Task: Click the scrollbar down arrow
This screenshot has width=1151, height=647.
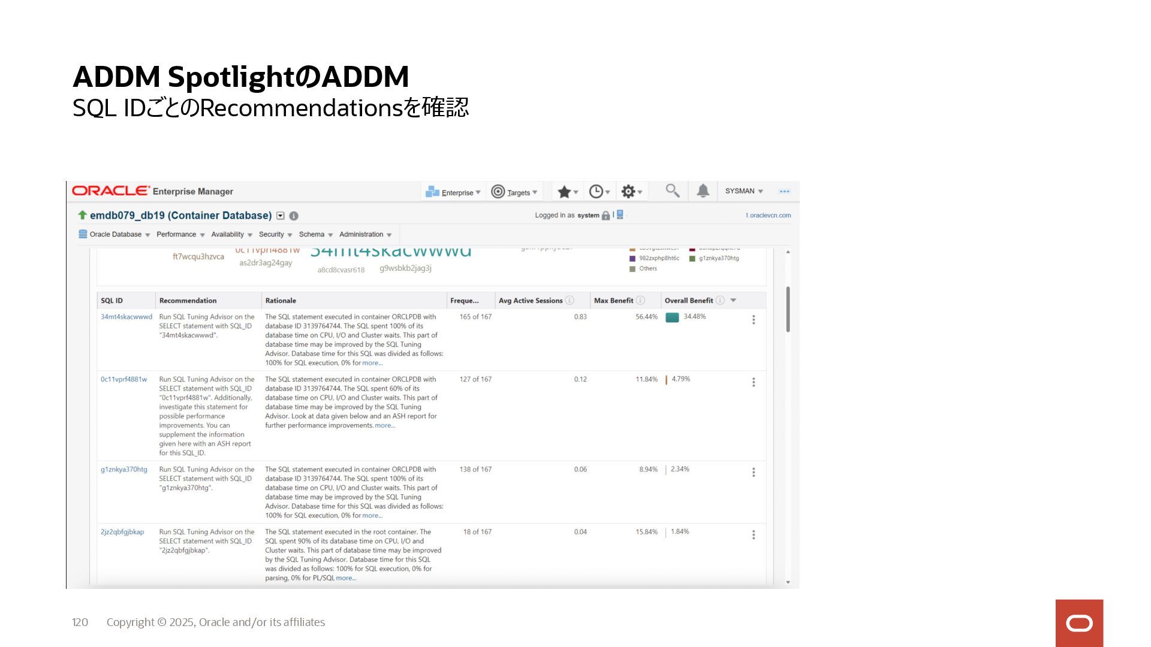Action: pos(788,582)
